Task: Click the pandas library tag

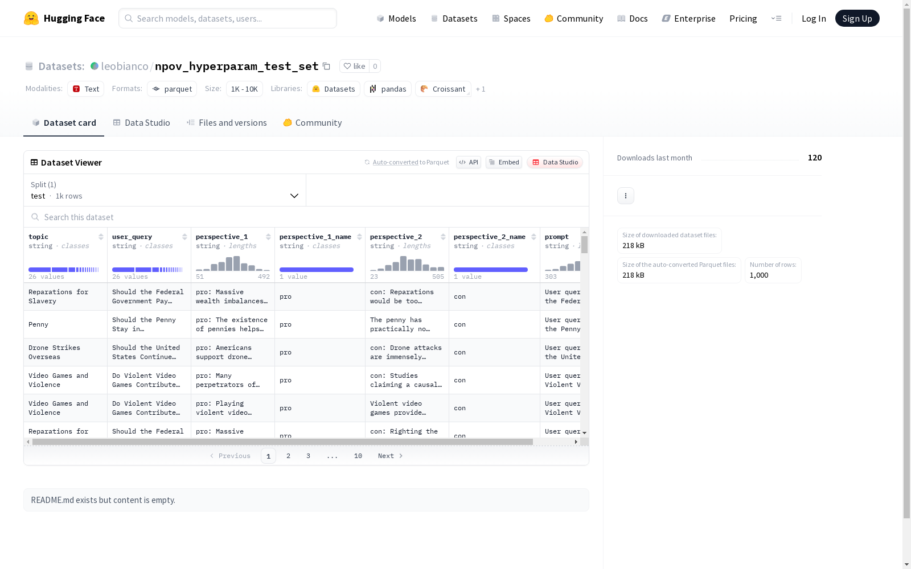Action: [x=388, y=89]
